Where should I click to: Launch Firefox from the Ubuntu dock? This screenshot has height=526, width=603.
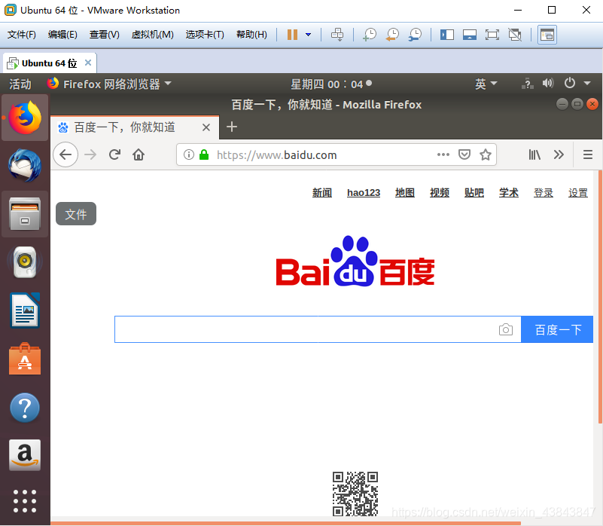click(25, 118)
